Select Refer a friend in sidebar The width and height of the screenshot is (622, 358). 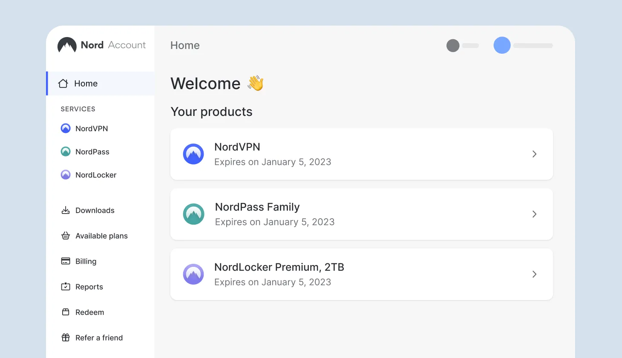(x=99, y=338)
